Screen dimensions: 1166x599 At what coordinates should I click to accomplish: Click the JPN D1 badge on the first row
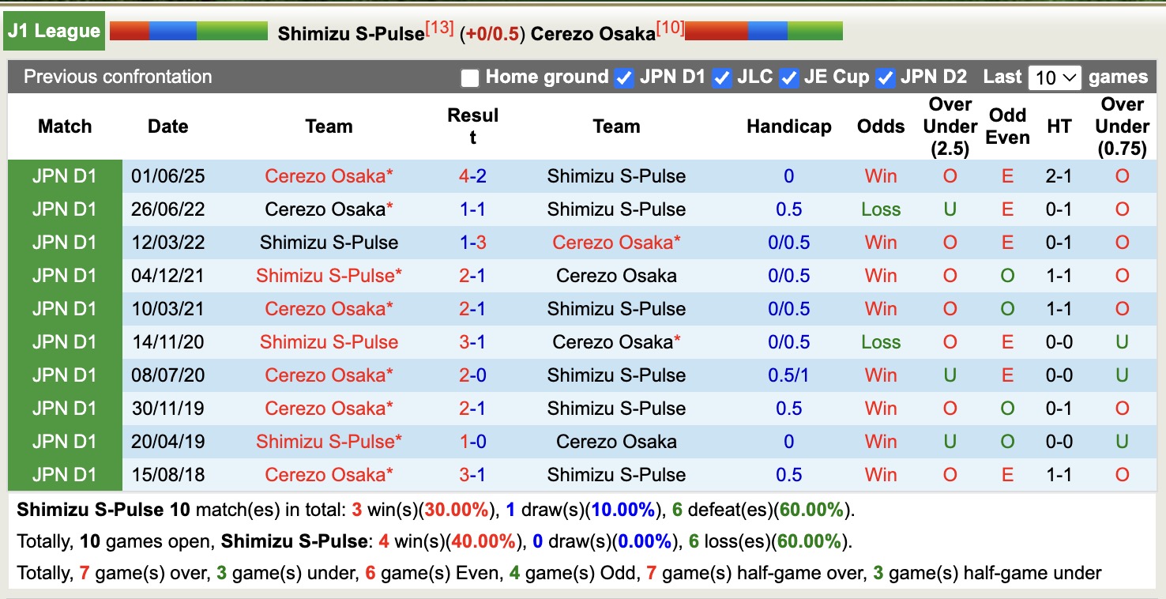(64, 175)
